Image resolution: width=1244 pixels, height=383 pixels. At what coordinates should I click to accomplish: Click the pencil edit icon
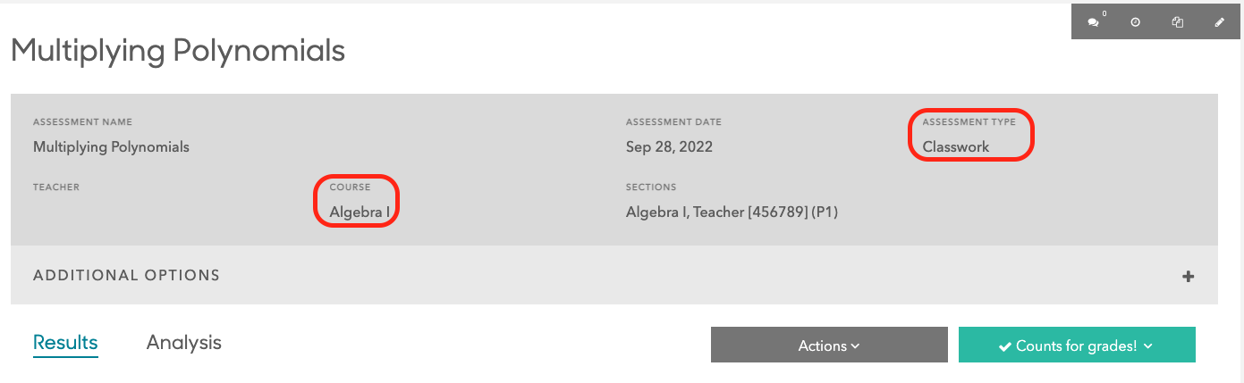point(1220,22)
